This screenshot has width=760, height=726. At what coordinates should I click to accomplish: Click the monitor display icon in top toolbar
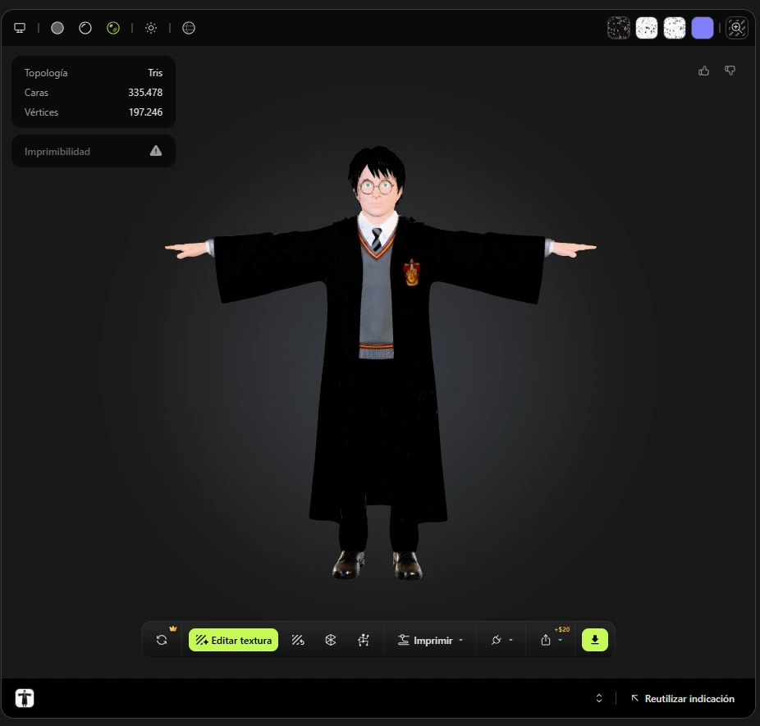pyautogui.click(x=20, y=28)
